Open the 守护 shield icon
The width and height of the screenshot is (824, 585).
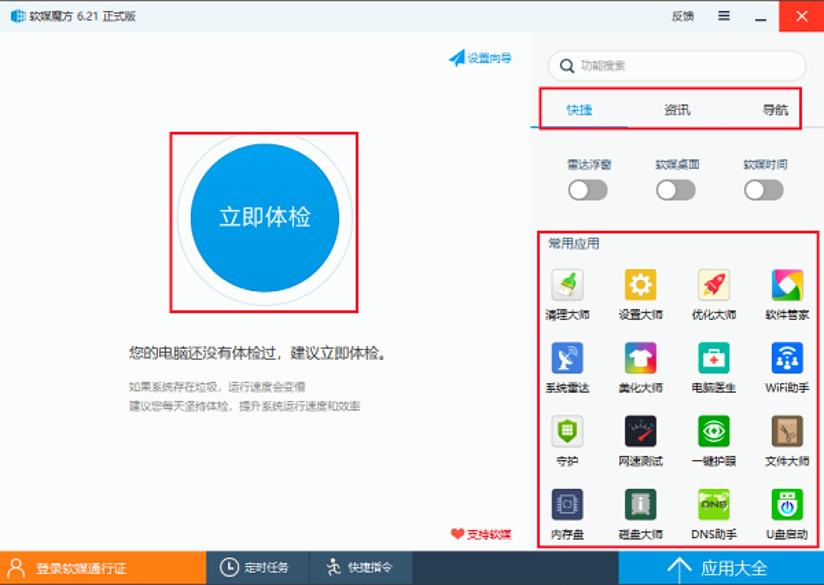(567, 431)
